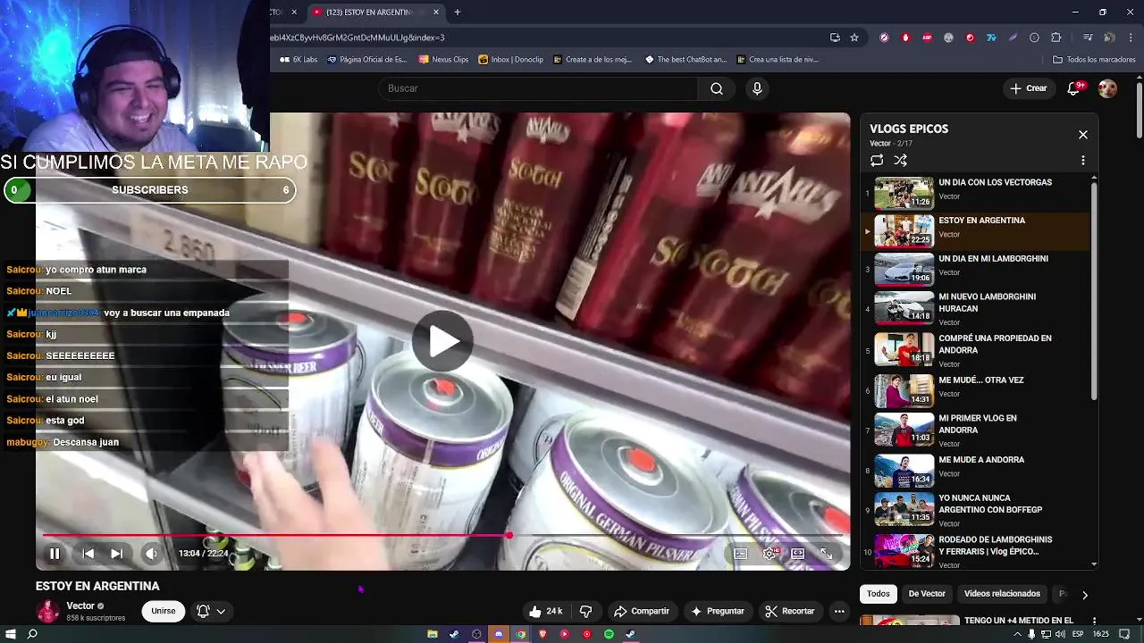Select the Videos relacionados filter chip
The width and height of the screenshot is (1144, 643).
point(1002,594)
